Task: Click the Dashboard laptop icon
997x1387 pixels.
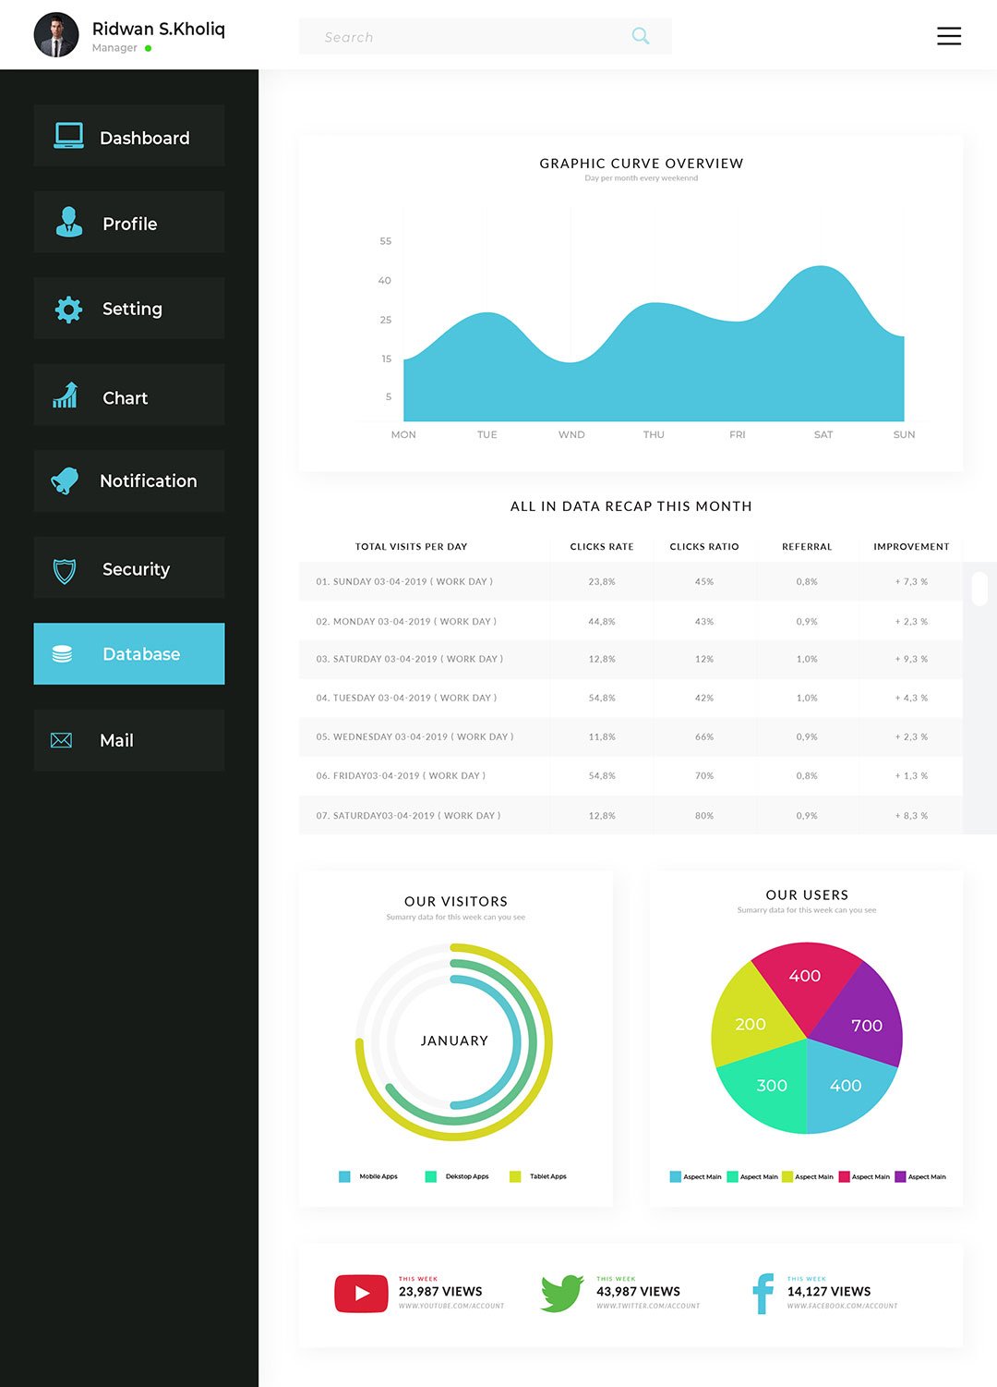Action: 68,136
